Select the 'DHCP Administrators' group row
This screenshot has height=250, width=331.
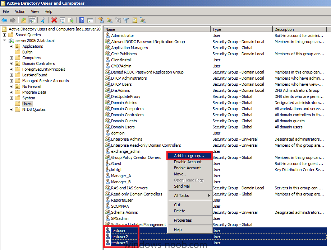click(x=215, y=78)
